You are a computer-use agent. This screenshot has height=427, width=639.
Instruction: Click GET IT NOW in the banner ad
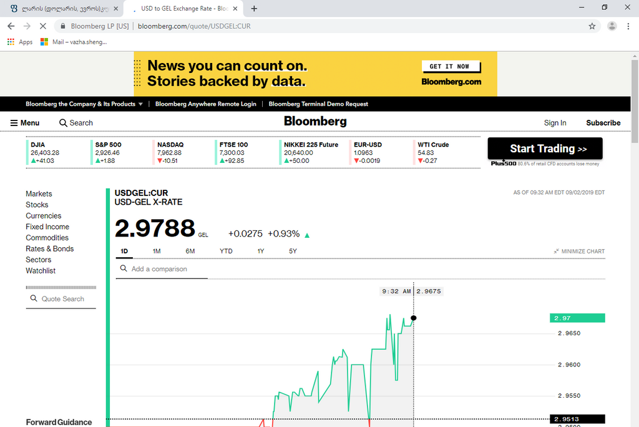(451, 66)
